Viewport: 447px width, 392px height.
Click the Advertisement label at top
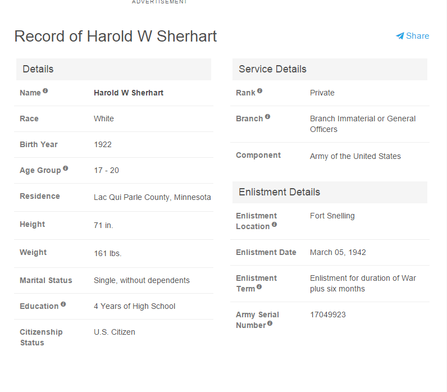click(x=159, y=2)
